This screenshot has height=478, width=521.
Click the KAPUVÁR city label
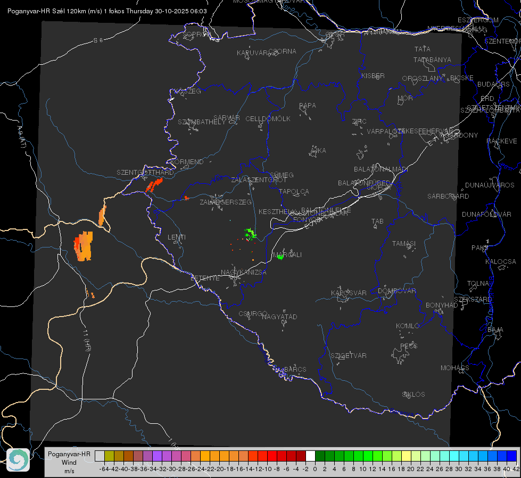253,53
